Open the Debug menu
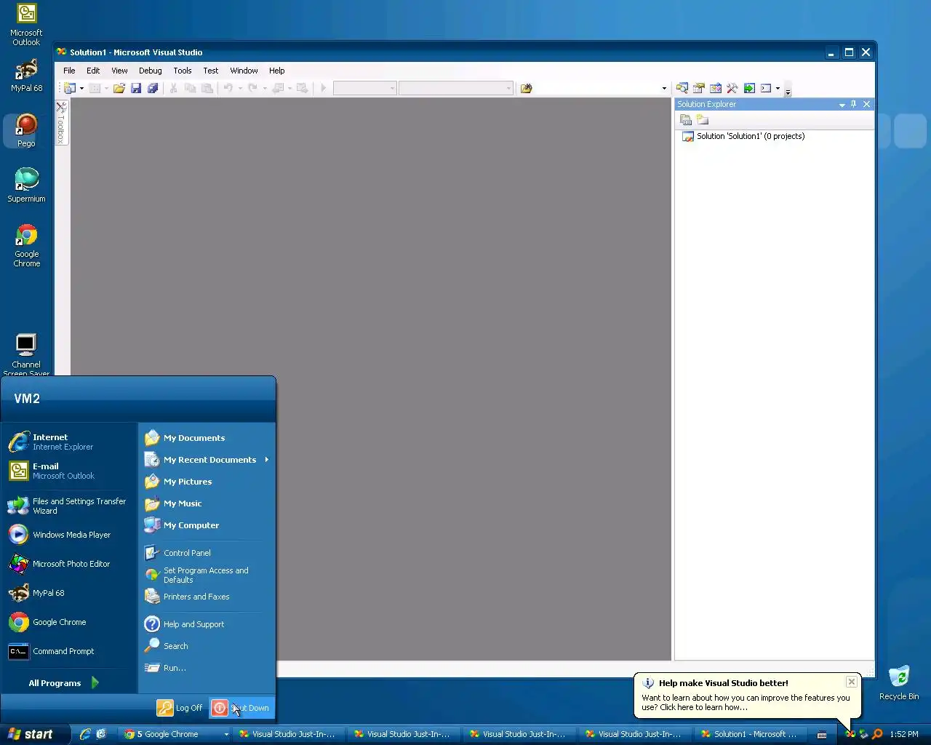The height and width of the screenshot is (745, 931). 151,71
